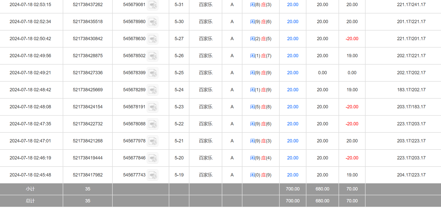The height and width of the screenshot is (209, 441).
Task: Open replay icon for round 545678088
Action: (x=153, y=124)
